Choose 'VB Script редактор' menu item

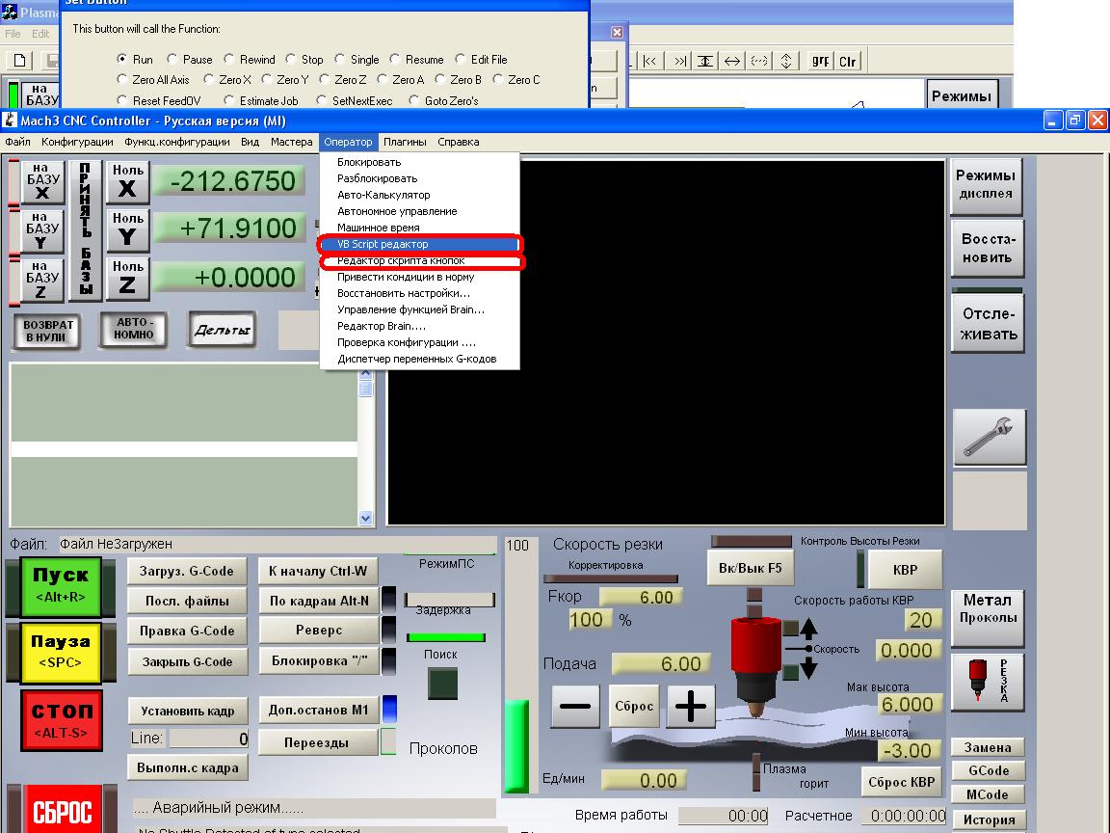(419, 244)
